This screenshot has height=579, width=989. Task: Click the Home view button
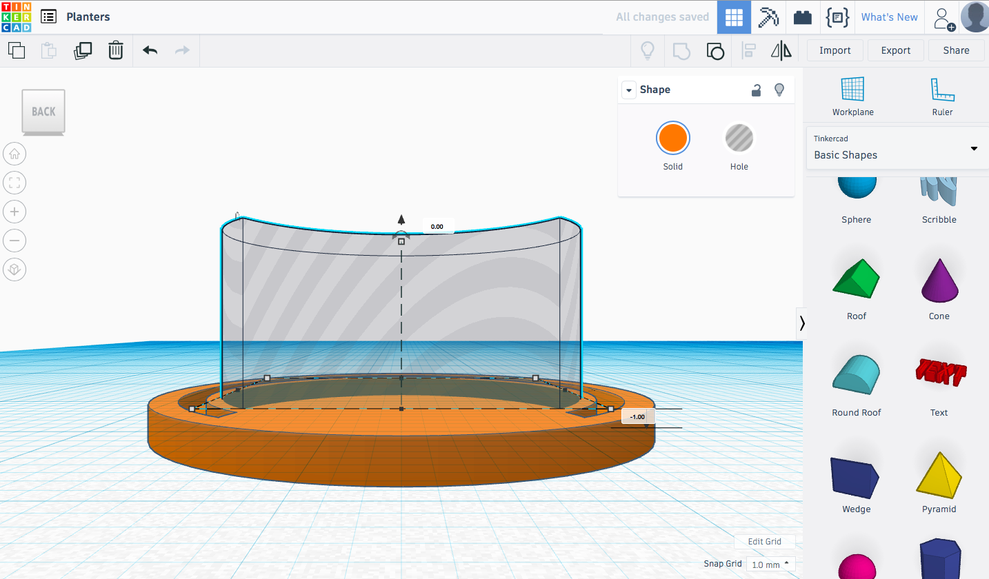tap(14, 154)
